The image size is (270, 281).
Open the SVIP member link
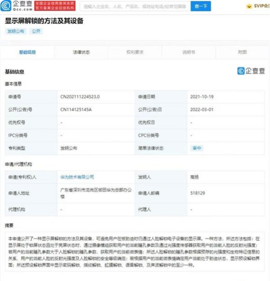click(262, 6)
